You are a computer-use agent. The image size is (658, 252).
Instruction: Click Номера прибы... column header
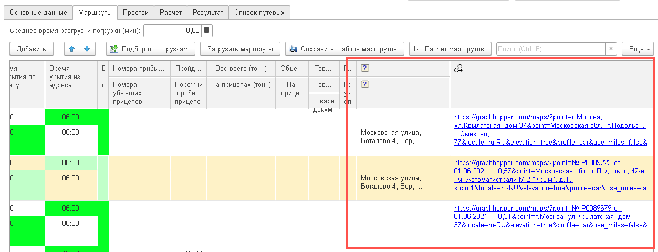coord(139,69)
